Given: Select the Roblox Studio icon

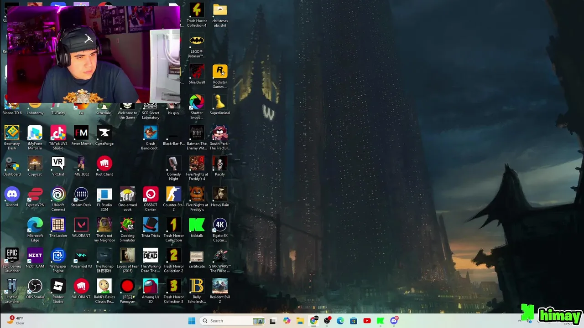Looking at the screenshot, I should pyautogui.click(x=58, y=291).
